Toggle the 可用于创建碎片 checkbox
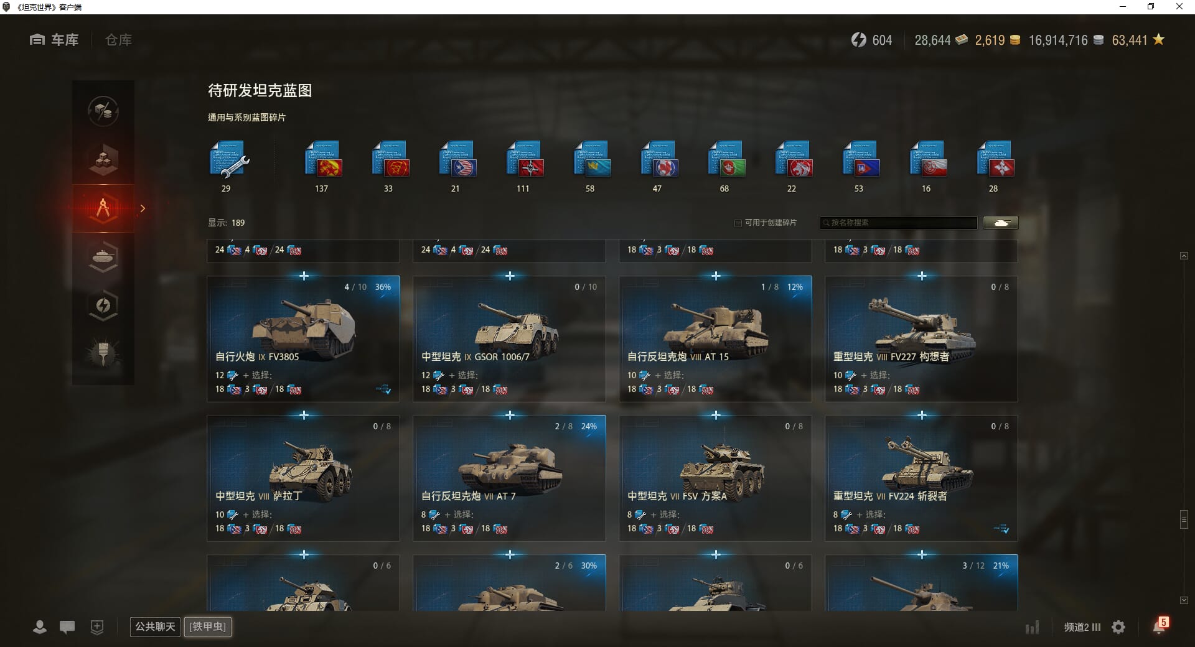 point(738,223)
